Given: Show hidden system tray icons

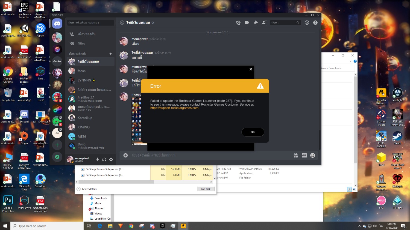Looking at the screenshot, I should click(359, 226).
